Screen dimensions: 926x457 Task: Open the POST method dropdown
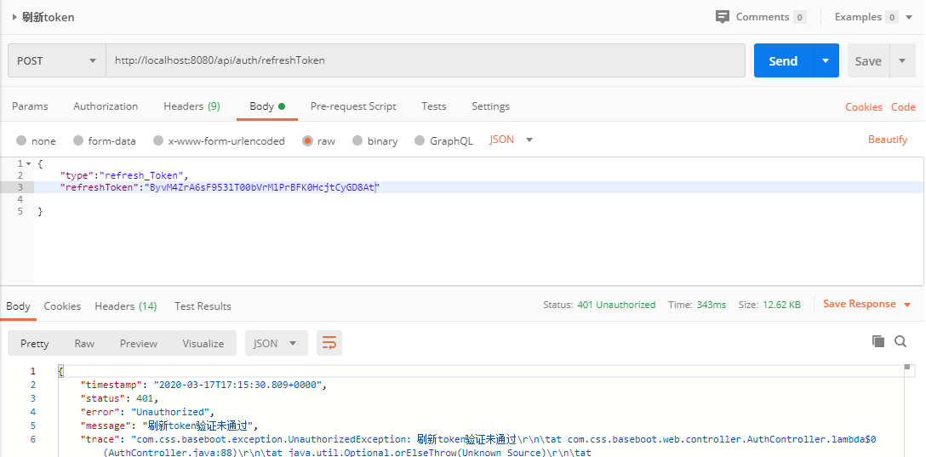[x=57, y=60]
